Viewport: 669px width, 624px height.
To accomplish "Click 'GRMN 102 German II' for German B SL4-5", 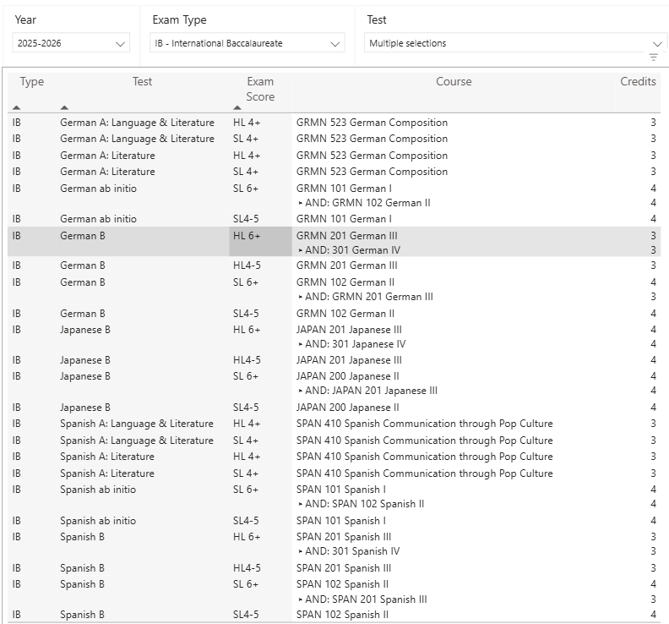I will click(x=345, y=314).
